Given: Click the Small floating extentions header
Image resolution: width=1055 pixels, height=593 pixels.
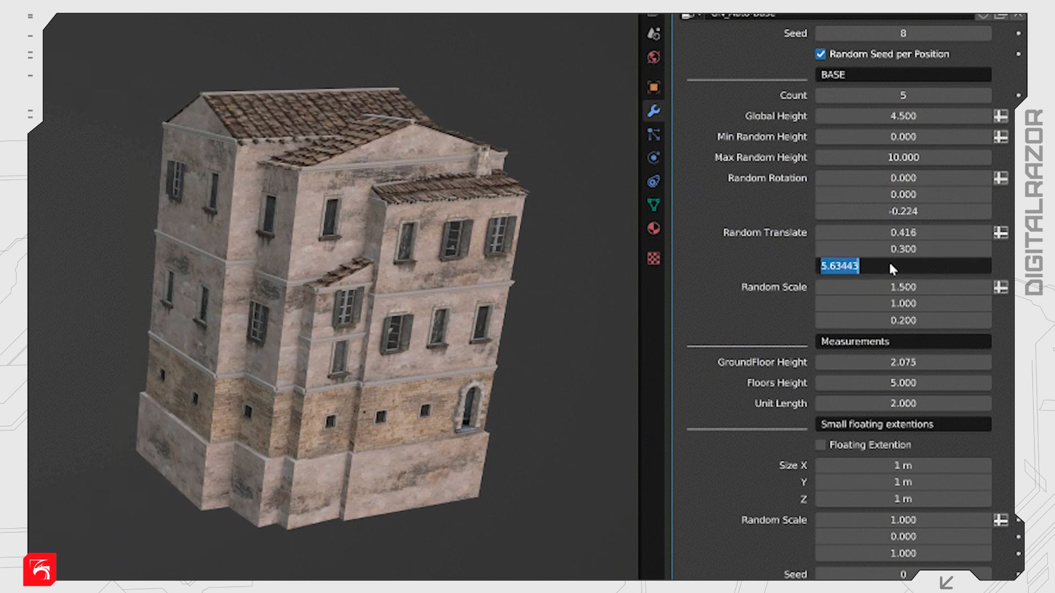Looking at the screenshot, I should [x=903, y=424].
